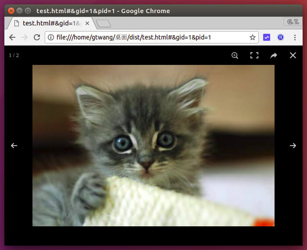Screen dimensions: 307x250
Task: Bookmark this page with the star
Action: click(253, 38)
